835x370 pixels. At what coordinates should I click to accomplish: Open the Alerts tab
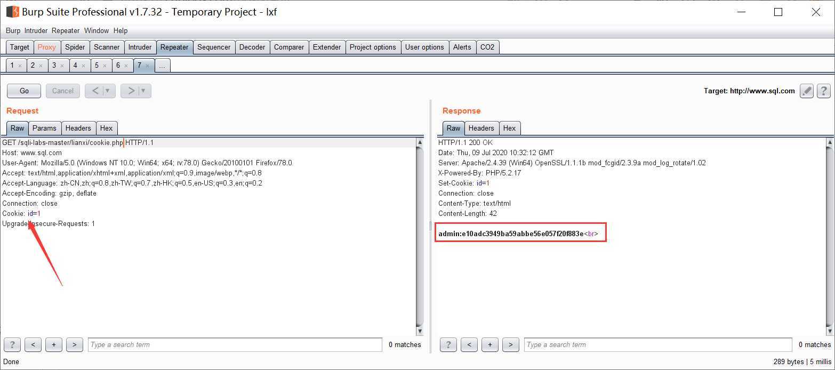pos(462,47)
